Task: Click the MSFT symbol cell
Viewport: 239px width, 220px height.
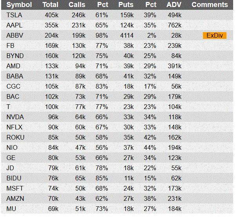Action: (15, 188)
